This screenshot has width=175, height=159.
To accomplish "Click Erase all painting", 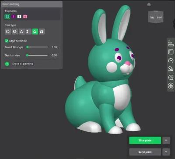I will tap(23, 64).
